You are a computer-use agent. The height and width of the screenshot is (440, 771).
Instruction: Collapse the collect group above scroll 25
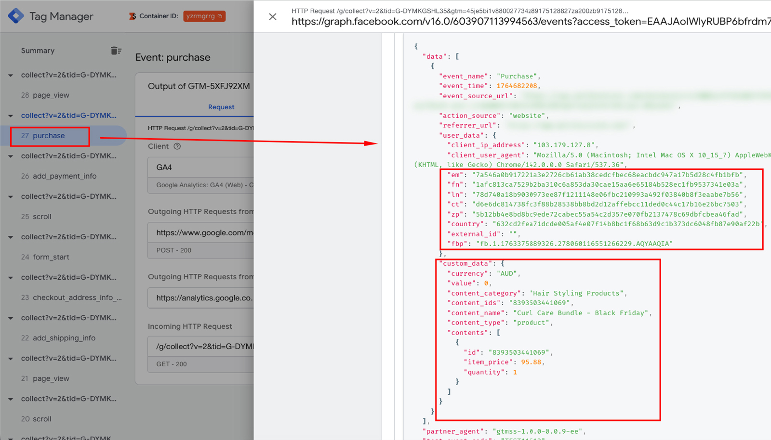pyautogui.click(x=11, y=196)
